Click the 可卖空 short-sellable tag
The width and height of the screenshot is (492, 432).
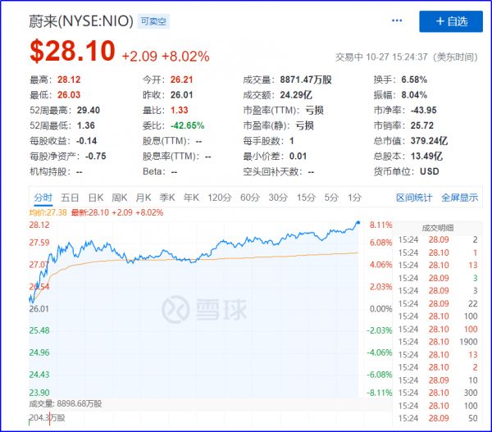[x=153, y=22]
